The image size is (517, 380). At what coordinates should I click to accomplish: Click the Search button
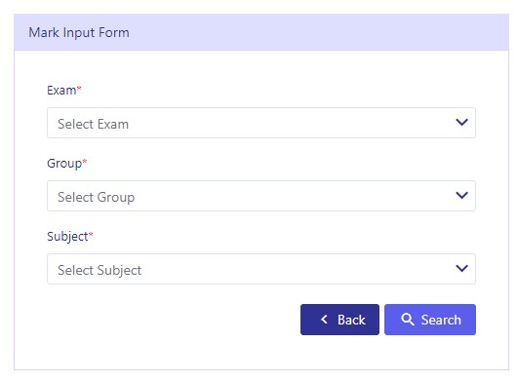coord(430,320)
